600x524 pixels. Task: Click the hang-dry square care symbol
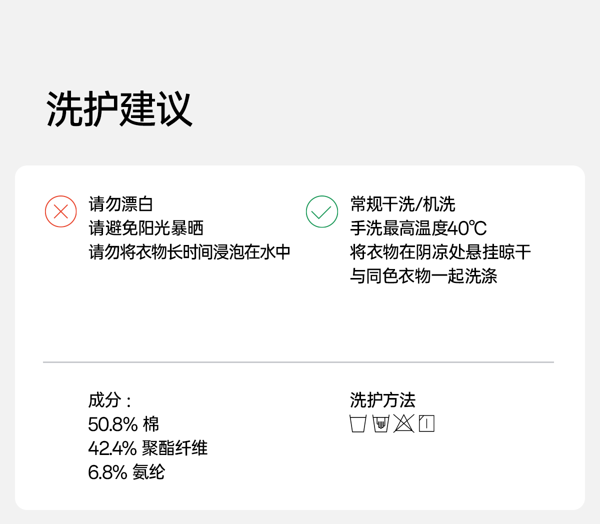coord(426,423)
